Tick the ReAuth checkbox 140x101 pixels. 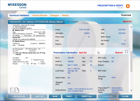126,52
